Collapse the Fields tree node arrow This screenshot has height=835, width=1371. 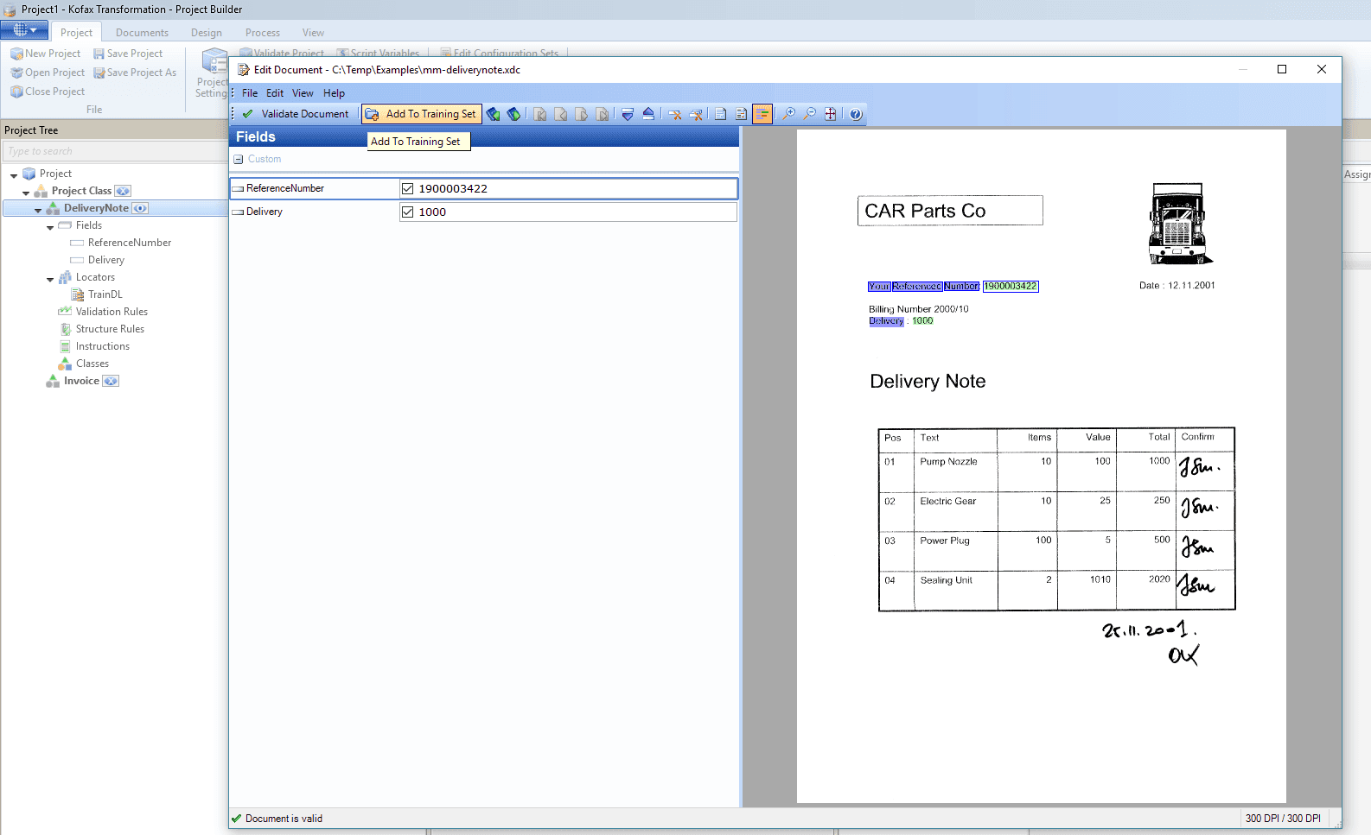coord(50,226)
